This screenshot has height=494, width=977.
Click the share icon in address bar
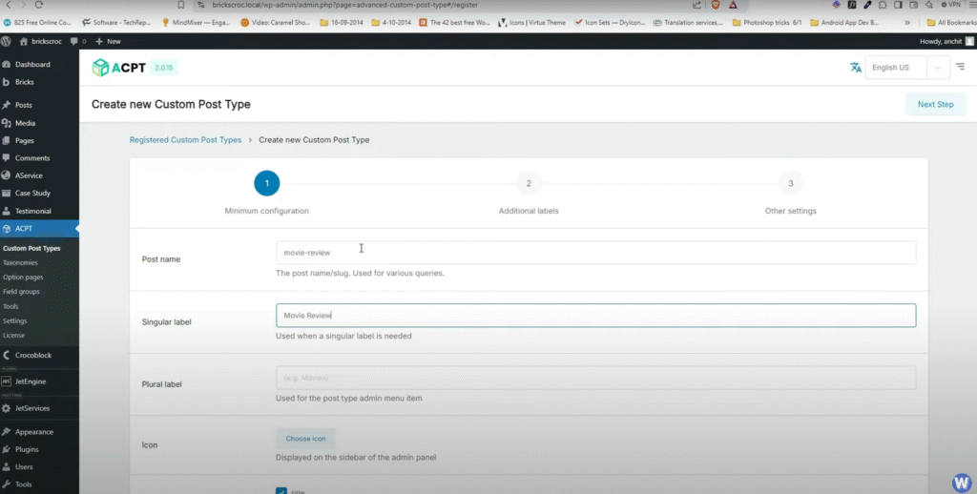(696, 5)
